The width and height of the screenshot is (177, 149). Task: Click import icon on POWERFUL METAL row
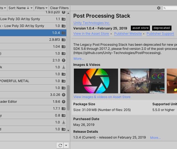(x=64, y=81)
